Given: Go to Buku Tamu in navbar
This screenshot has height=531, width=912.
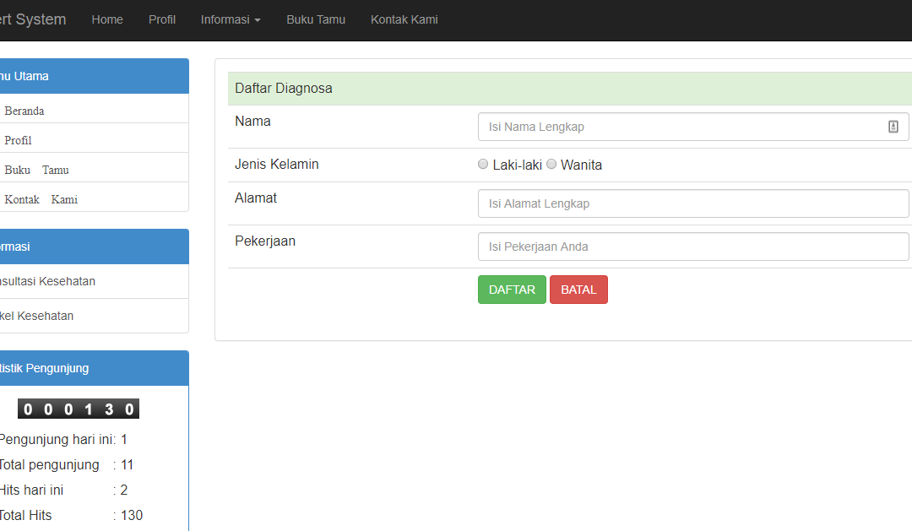Looking at the screenshot, I should (x=316, y=19).
